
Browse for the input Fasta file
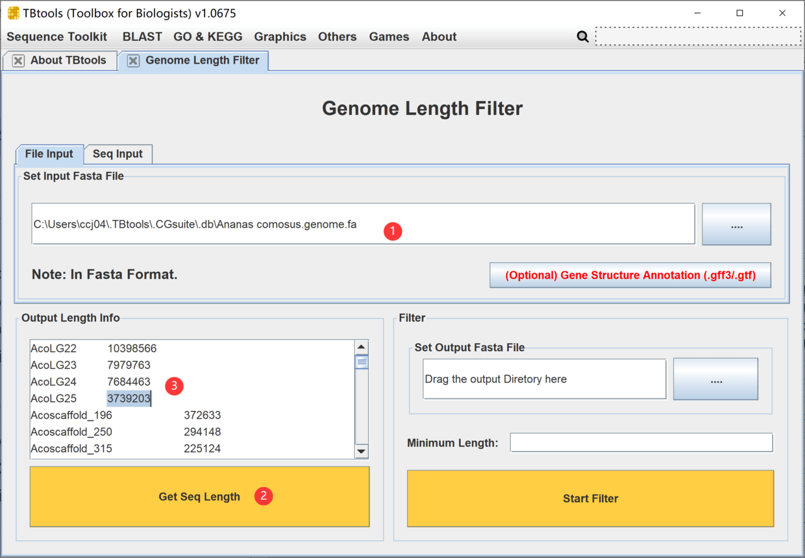pos(736,224)
